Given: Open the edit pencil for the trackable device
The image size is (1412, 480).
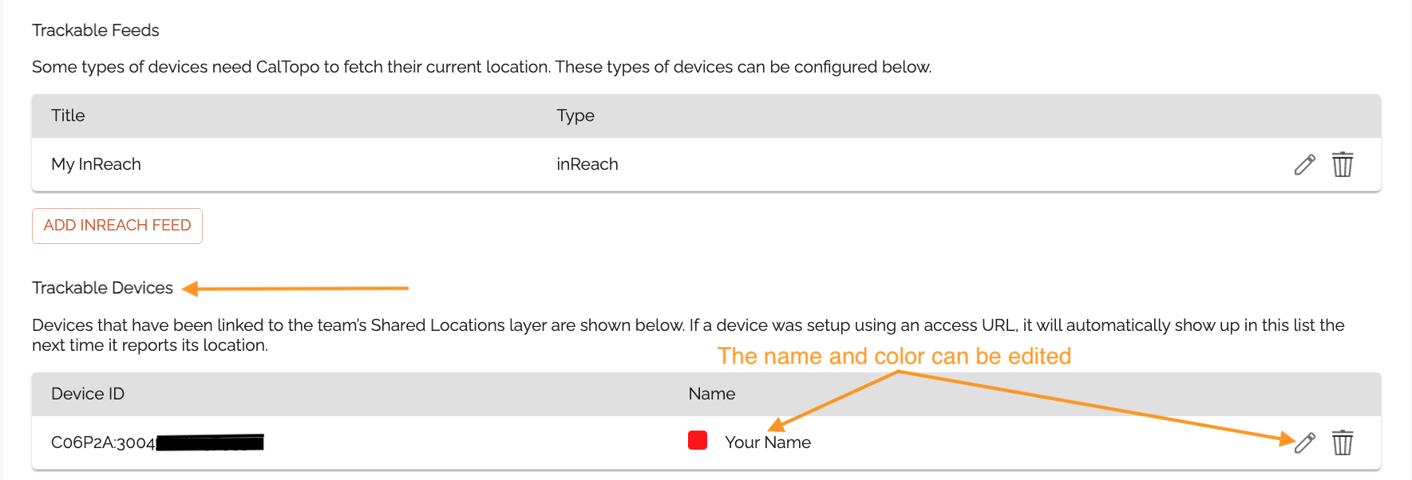Looking at the screenshot, I should (x=1304, y=443).
